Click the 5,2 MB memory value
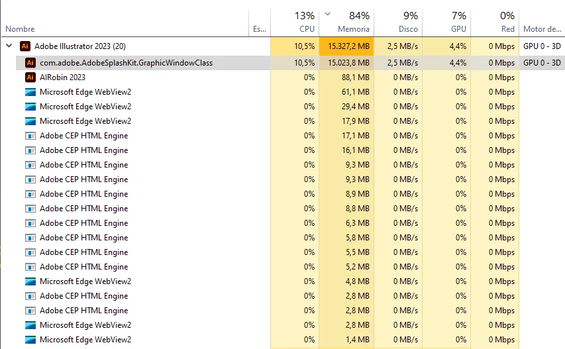Viewport: 565px width, 349px height. coord(358,267)
